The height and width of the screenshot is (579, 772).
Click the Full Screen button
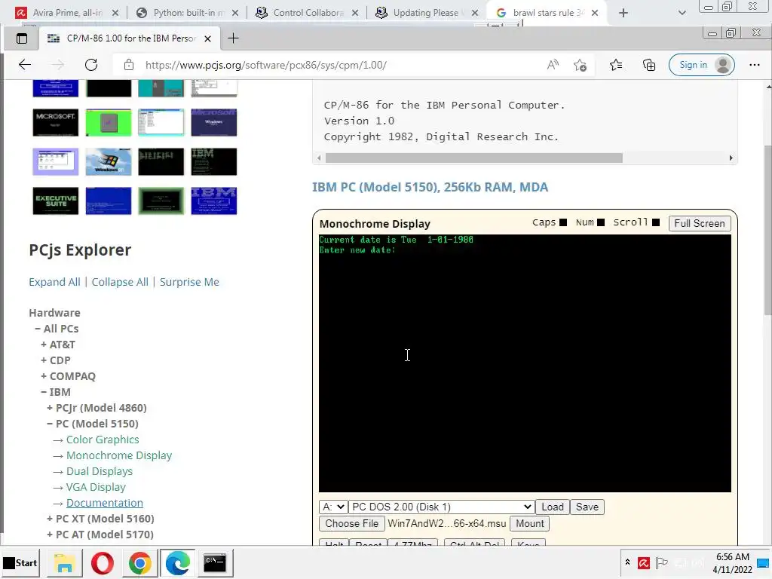(699, 223)
